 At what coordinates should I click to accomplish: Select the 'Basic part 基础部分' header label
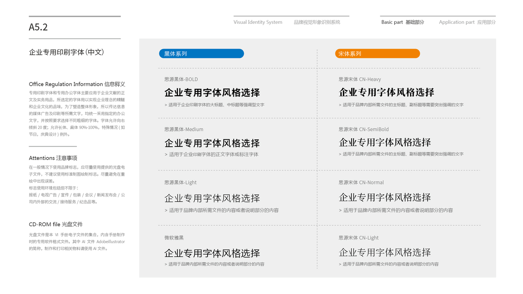pyautogui.click(x=403, y=22)
